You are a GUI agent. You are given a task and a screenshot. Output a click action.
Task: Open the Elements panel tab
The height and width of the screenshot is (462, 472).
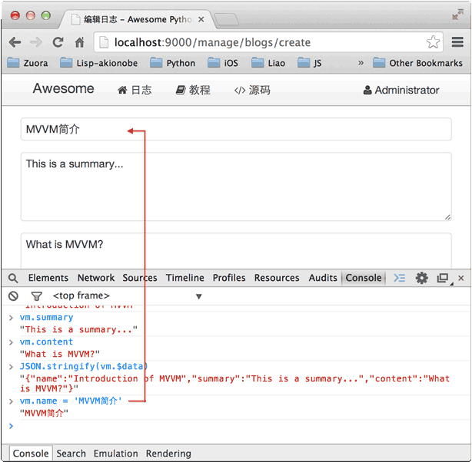[x=48, y=278]
